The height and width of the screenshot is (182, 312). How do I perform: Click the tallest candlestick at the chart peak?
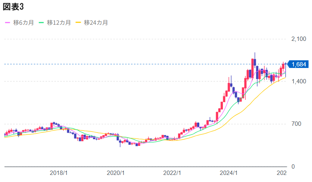click(255, 62)
